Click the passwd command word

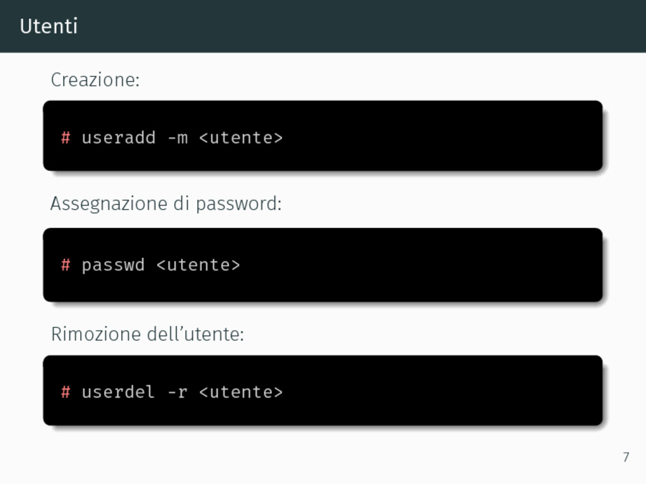pyautogui.click(x=114, y=265)
